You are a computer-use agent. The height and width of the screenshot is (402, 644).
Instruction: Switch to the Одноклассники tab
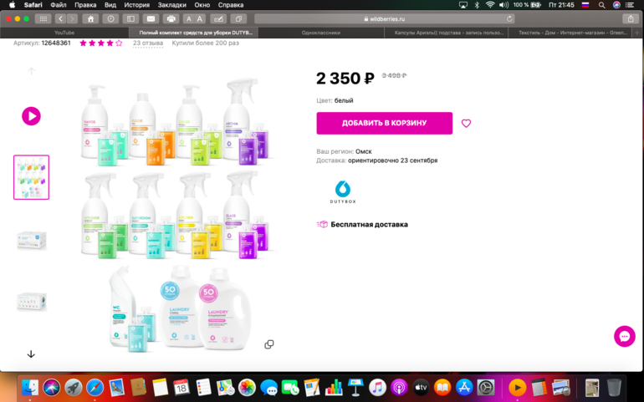(320, 33)
